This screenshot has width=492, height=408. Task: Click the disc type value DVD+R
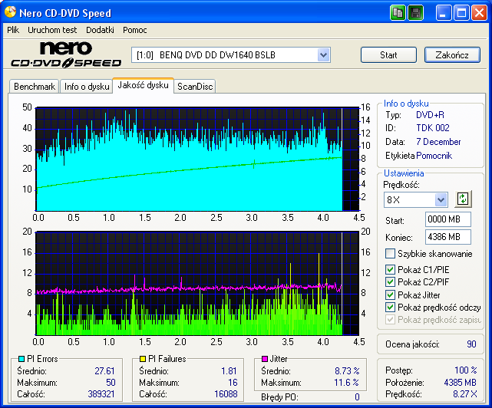[x=430, y=115]
